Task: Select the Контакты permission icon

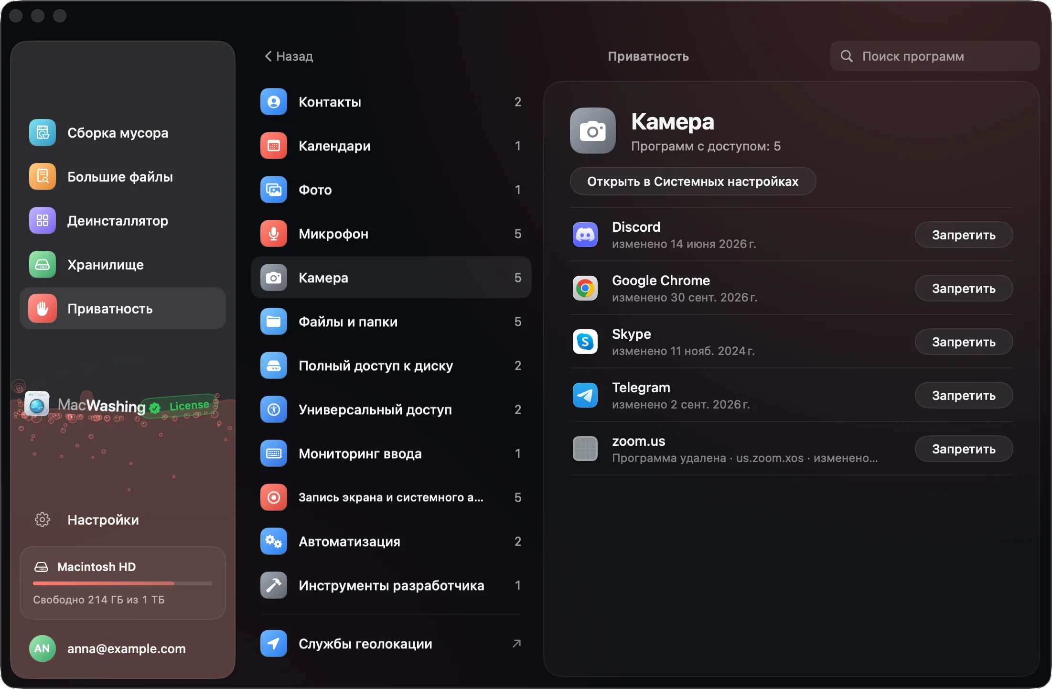Action: point(274,102)
